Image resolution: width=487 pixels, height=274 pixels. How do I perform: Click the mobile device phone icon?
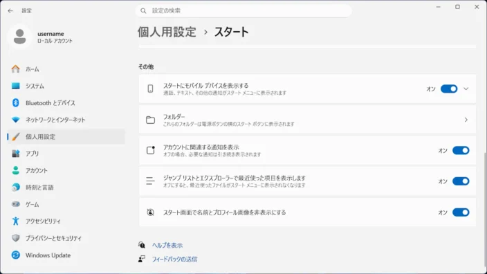tap(150, 89)
